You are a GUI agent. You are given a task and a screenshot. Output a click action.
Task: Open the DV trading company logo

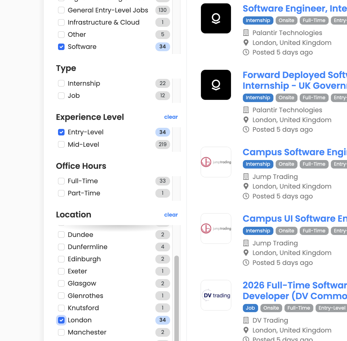tap(216, 295)
